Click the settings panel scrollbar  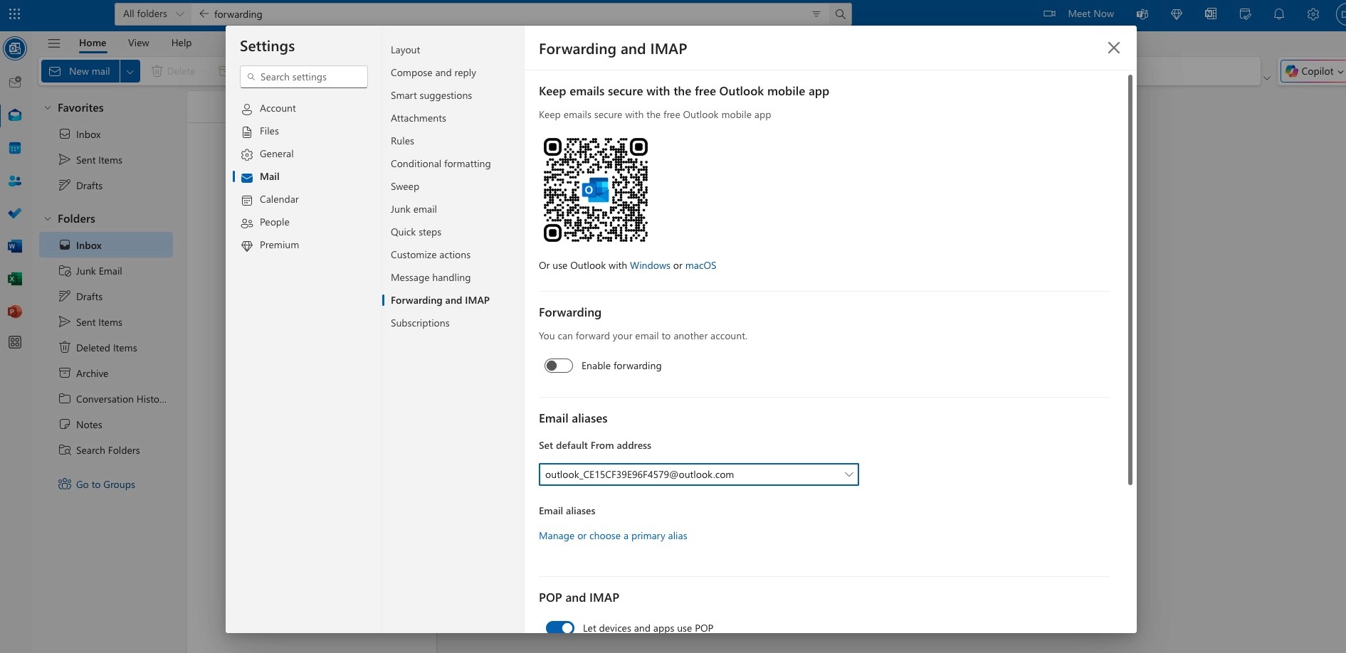[1130, 280]
